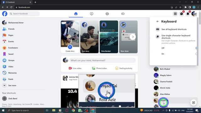Open the Windows Start menu

(x=3, y=110)
